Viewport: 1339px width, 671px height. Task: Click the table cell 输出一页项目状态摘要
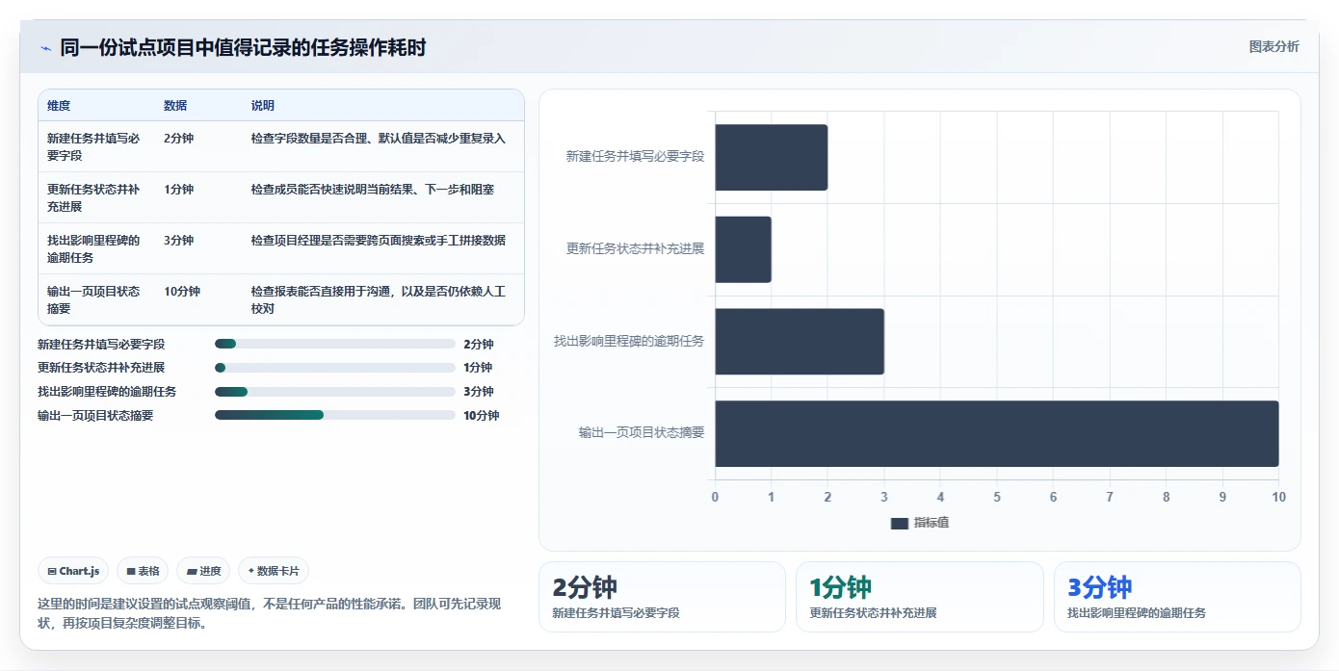pos(94,299)
